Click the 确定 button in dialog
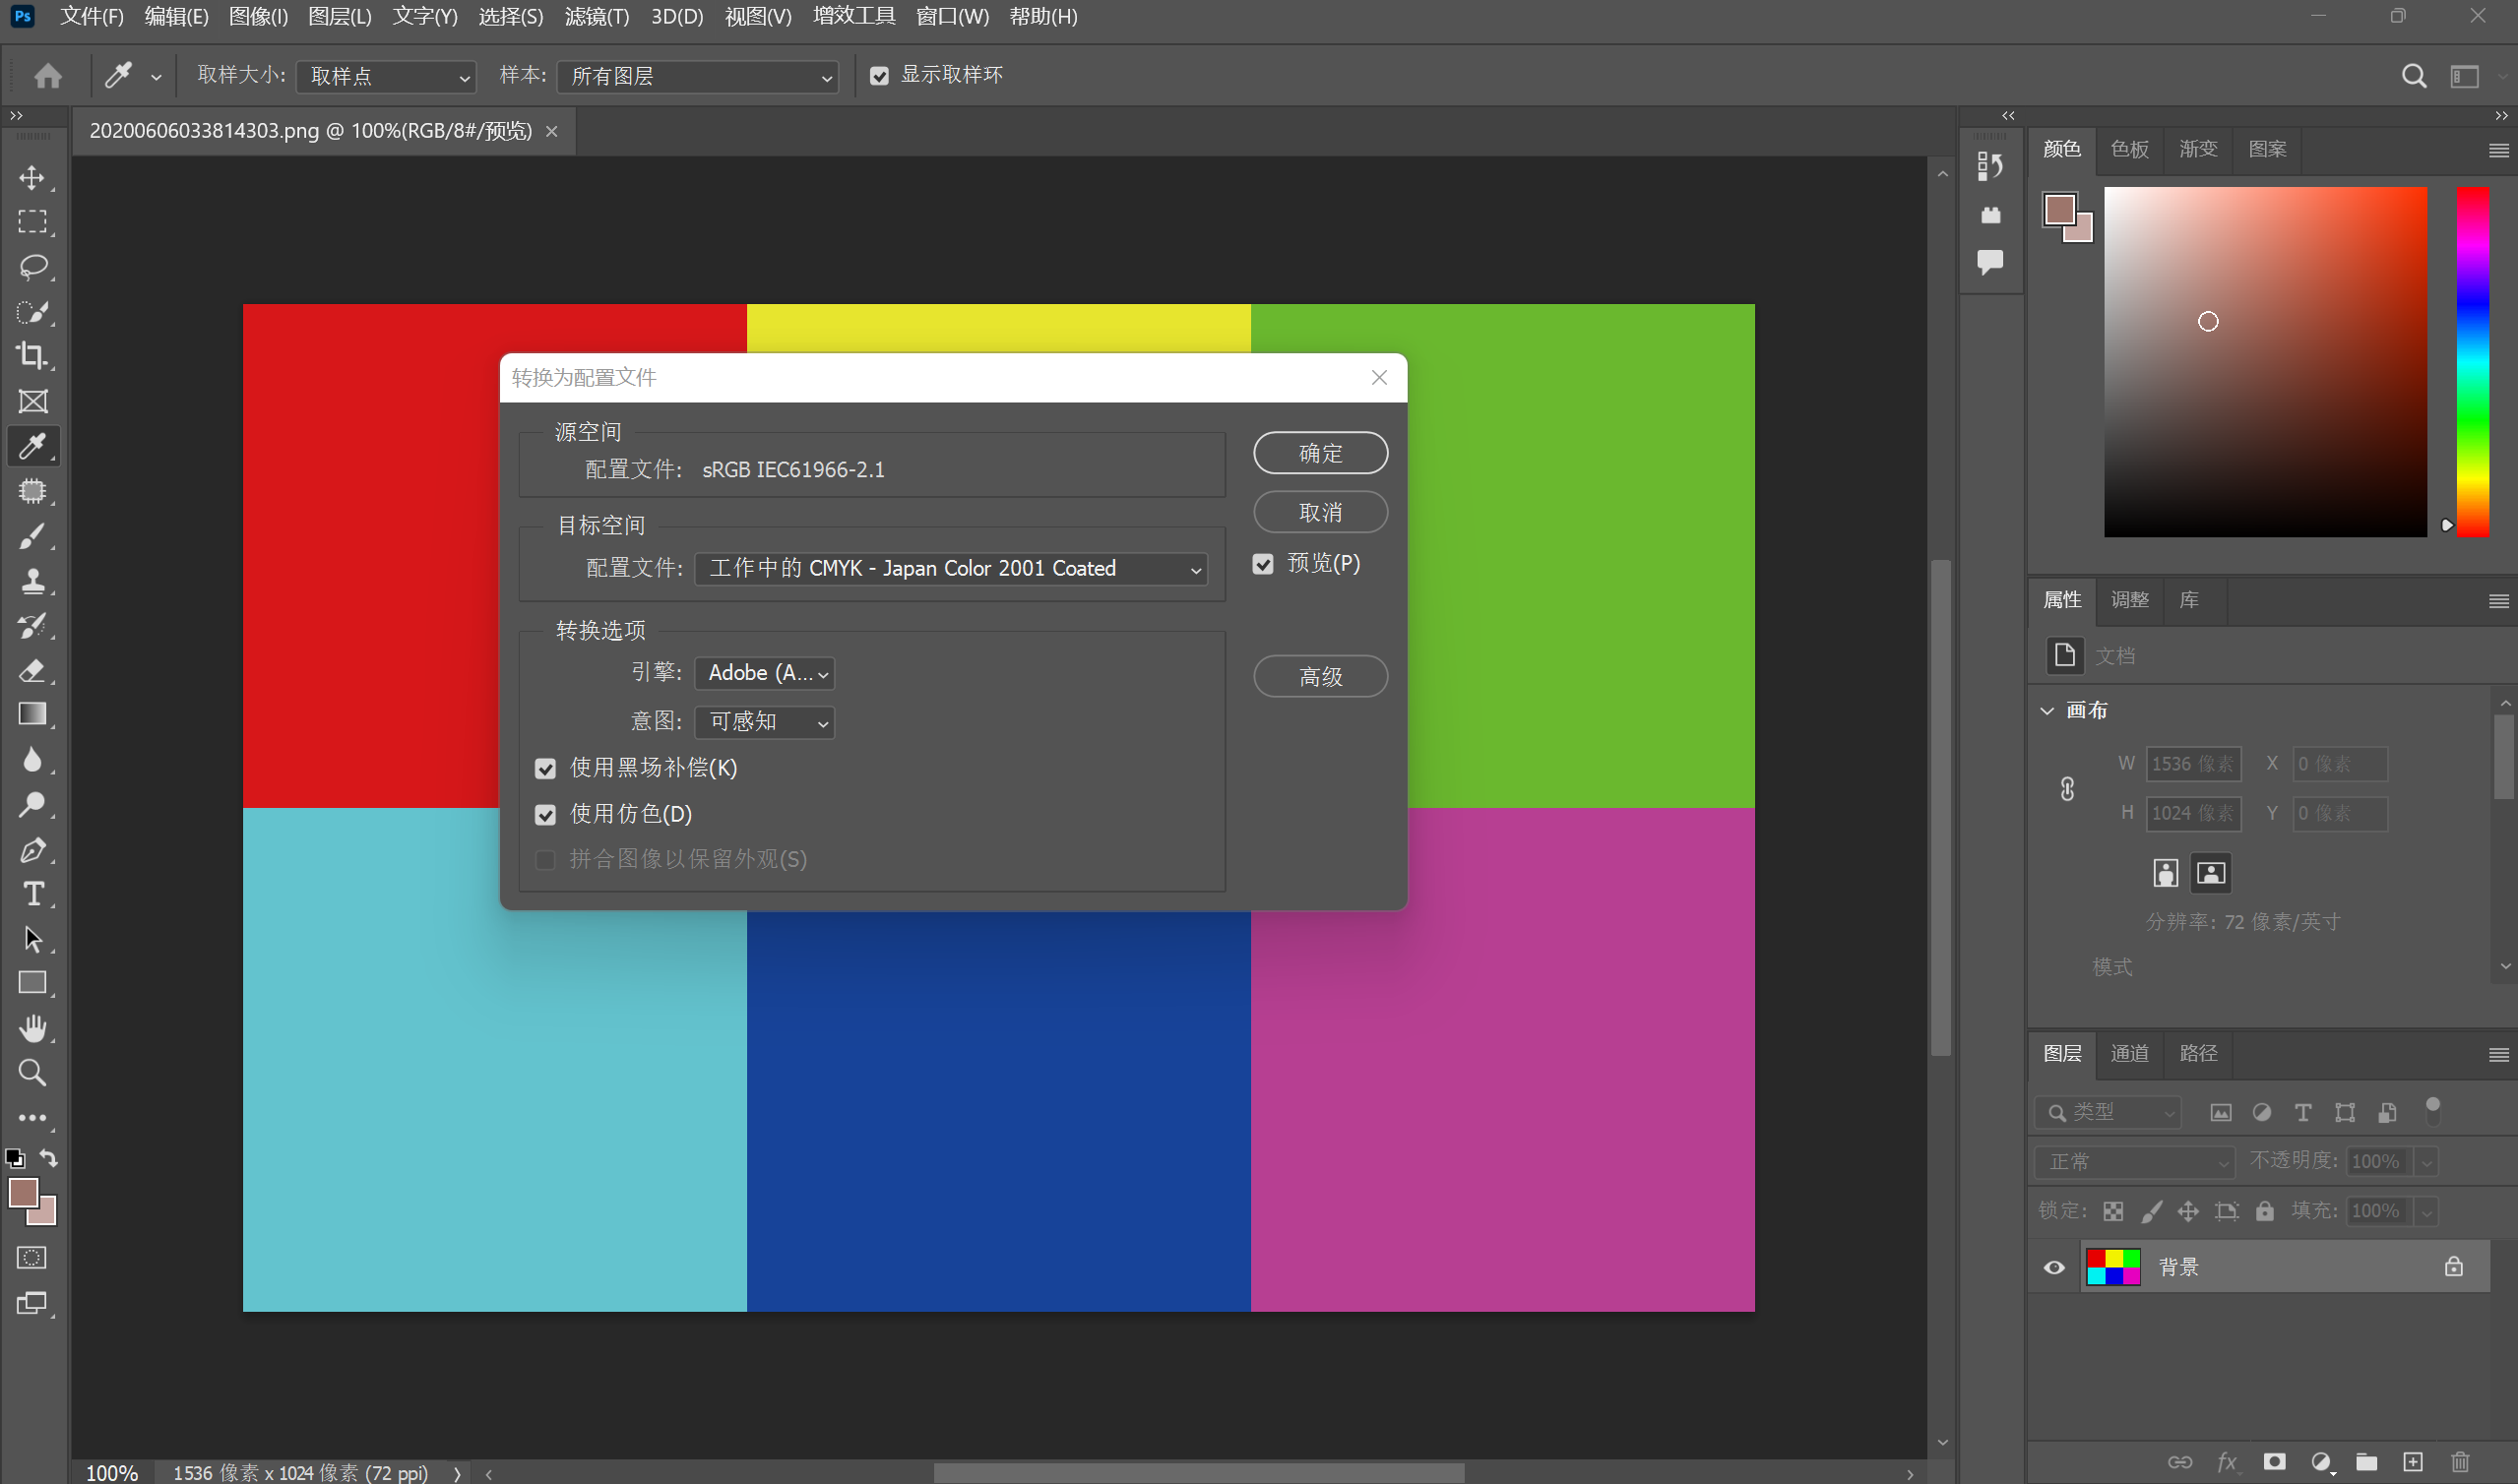 point(1319,453)
